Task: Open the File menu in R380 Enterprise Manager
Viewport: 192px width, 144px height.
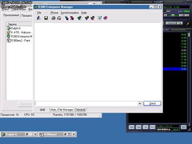Action: click(x=39, y=13)
